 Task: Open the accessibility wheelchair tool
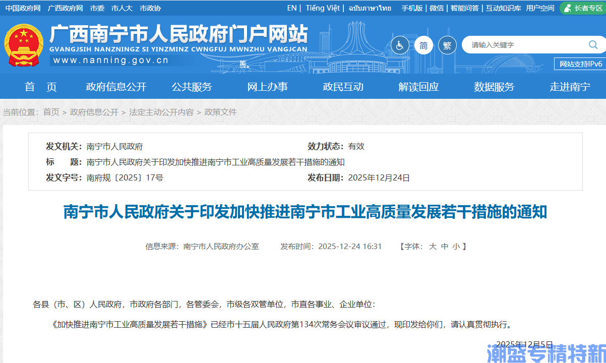pos(400,45)
